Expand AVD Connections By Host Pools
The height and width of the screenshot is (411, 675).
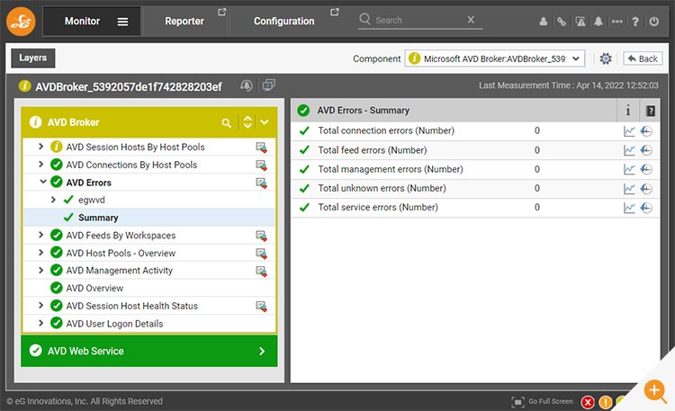[40, 165]
